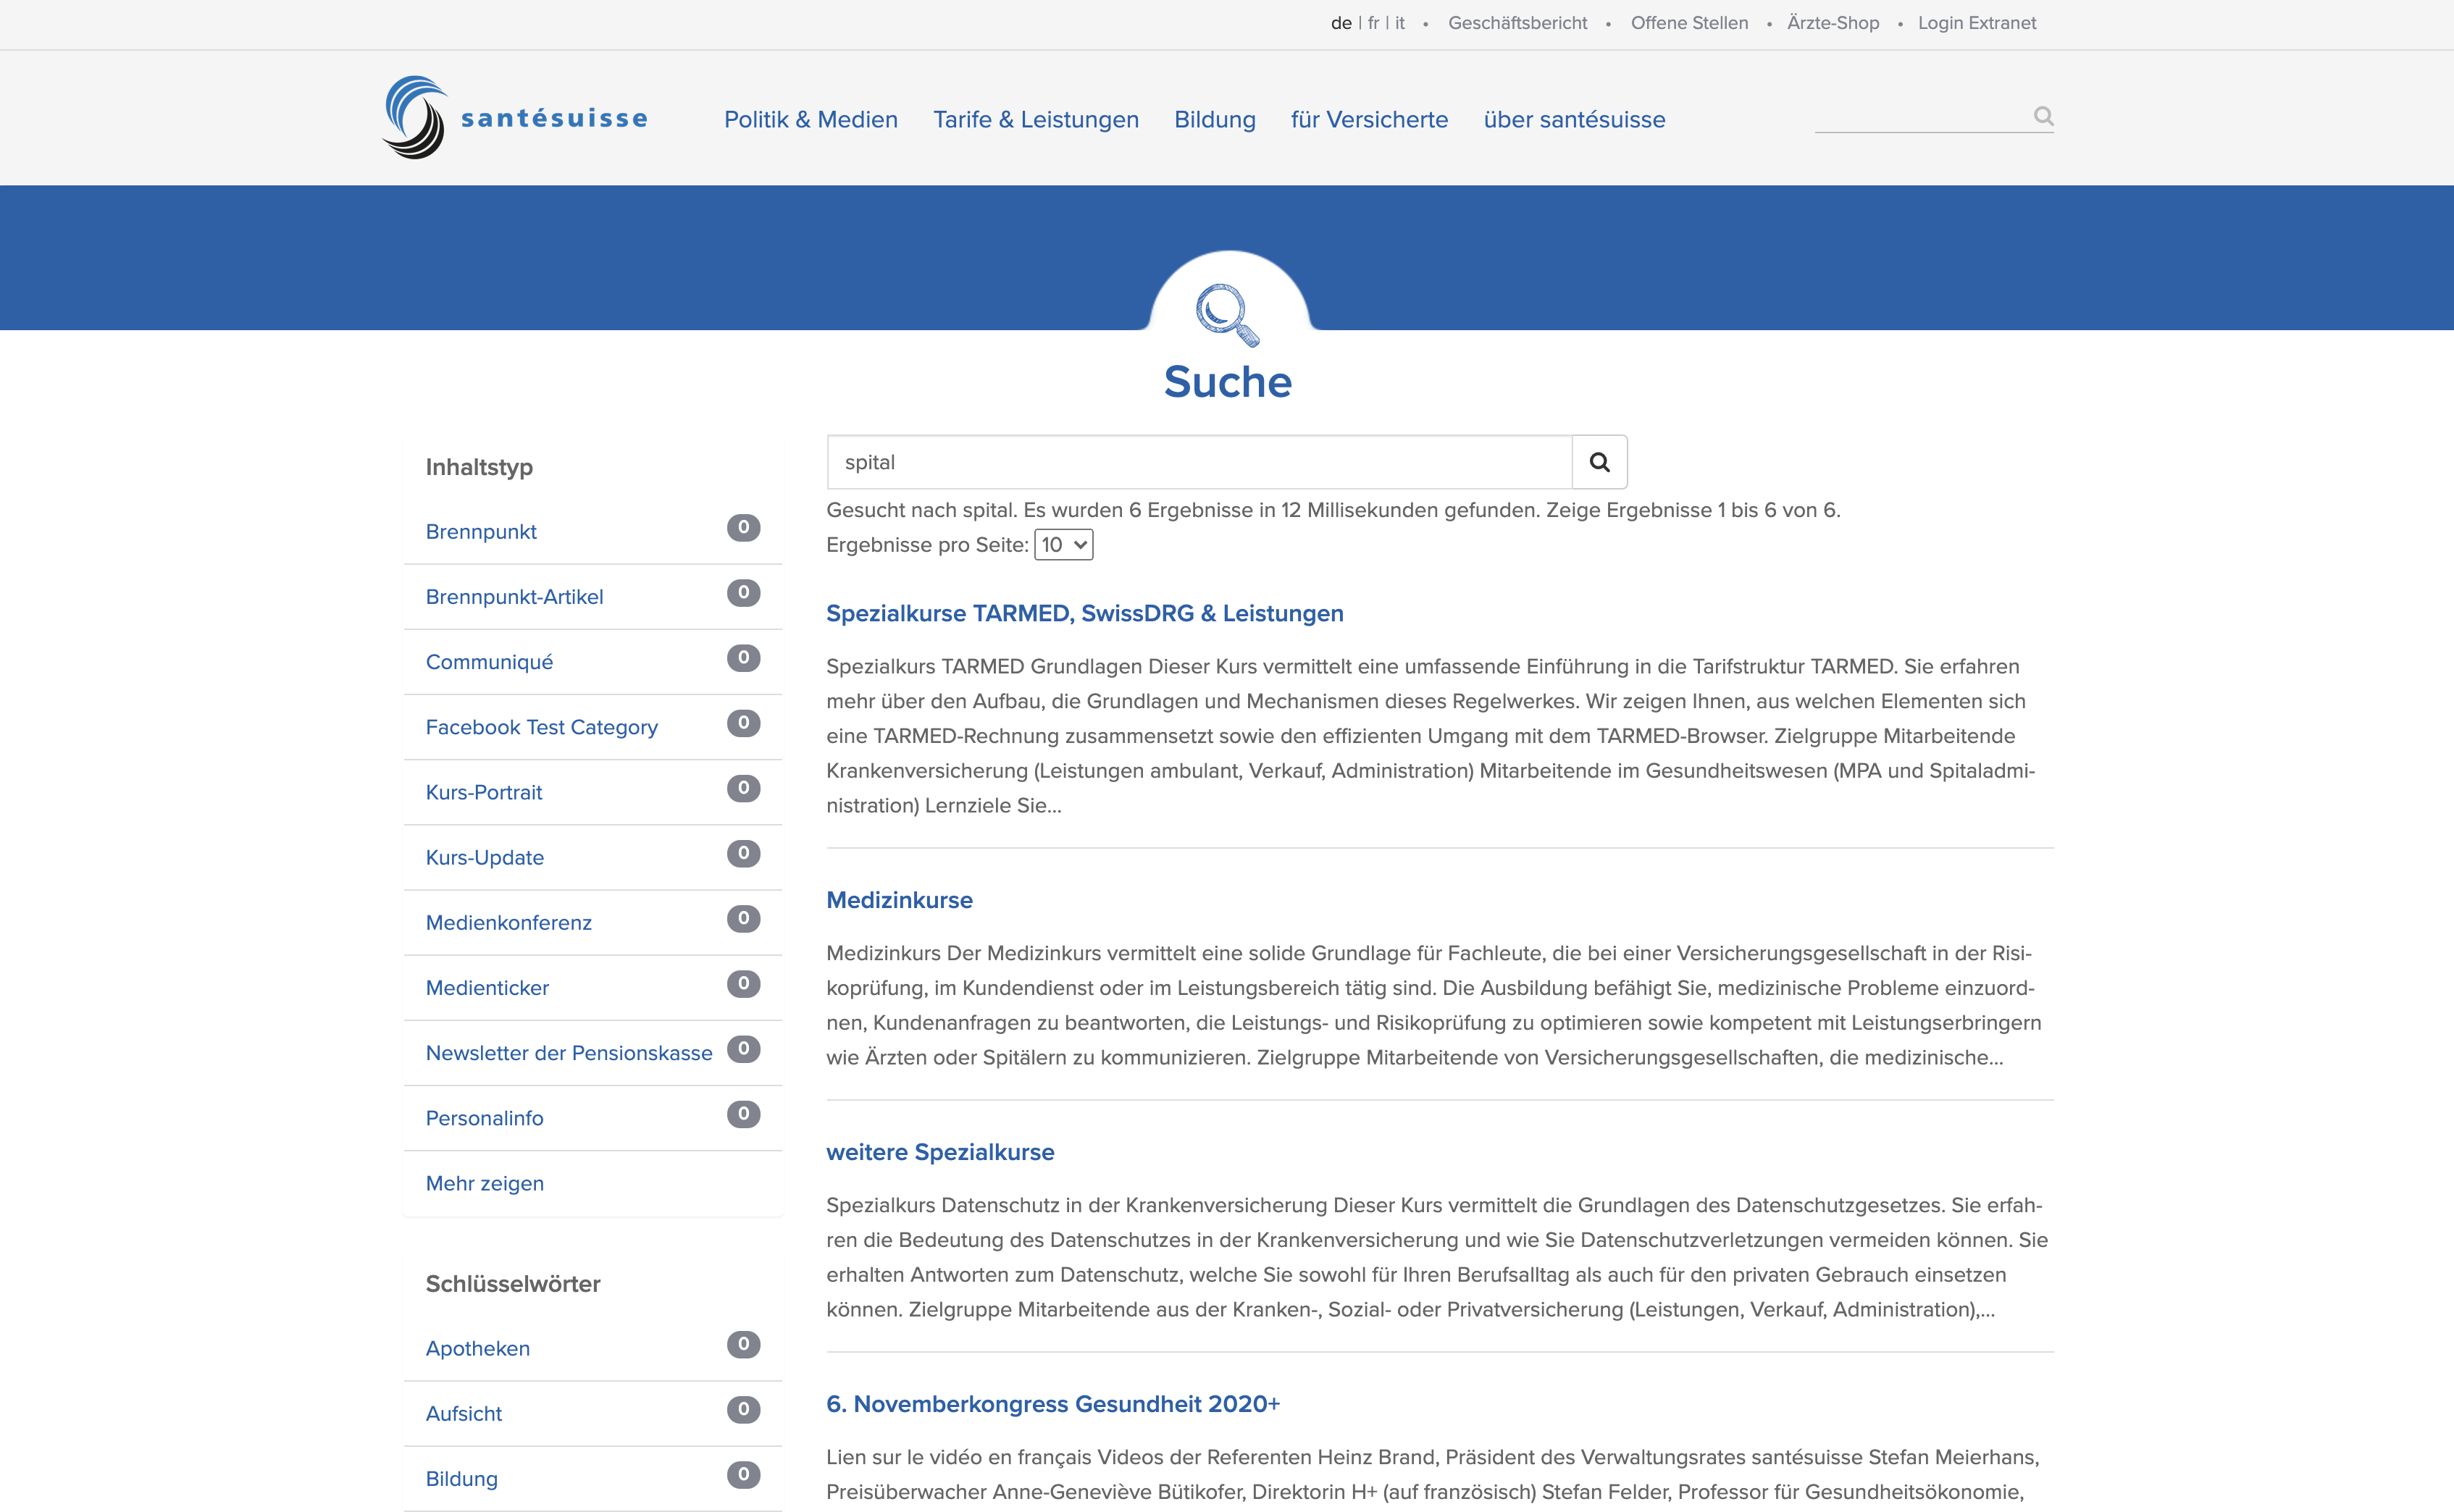Switch language to it

(x=1399, y=23)
